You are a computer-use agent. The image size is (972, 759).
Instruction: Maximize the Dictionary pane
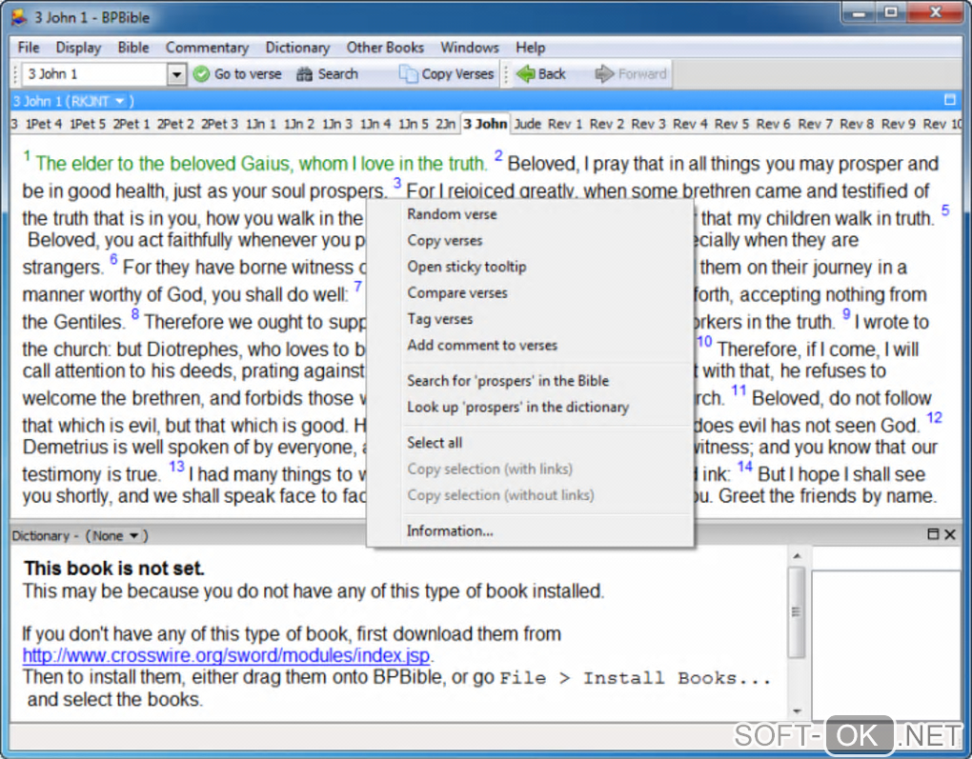click(933, 534)
